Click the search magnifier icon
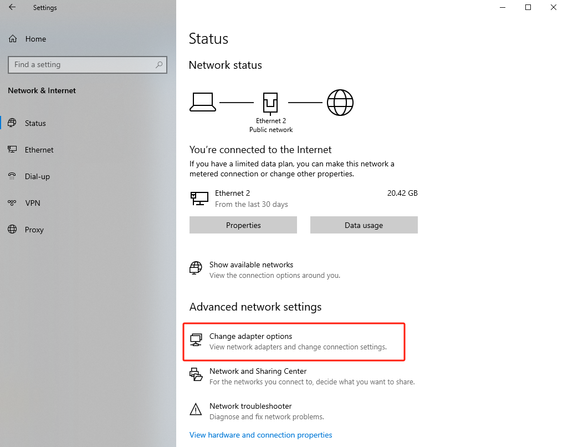The width and height of the screenshot is (563, 447). click(x=159, y=65)
